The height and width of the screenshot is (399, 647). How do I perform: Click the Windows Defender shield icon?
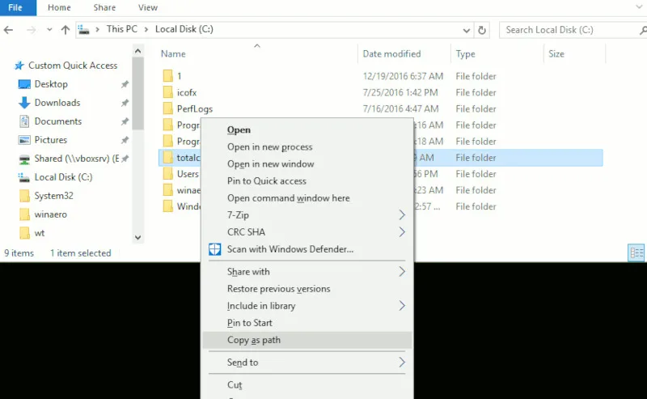[x=214, y=249]
